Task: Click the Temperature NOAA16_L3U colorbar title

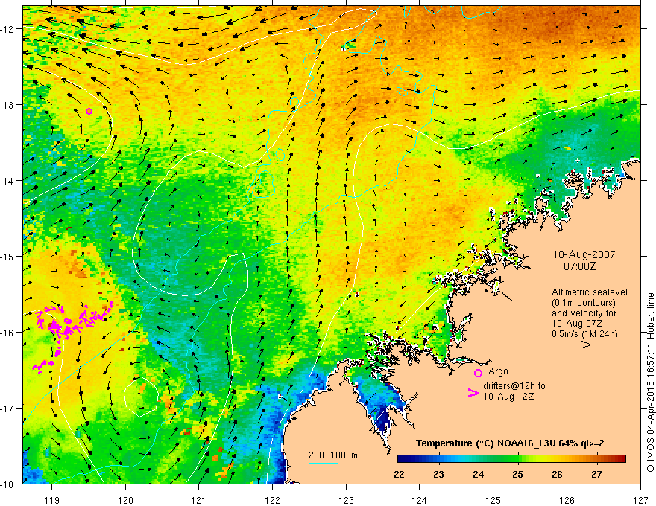Action: 510,443
